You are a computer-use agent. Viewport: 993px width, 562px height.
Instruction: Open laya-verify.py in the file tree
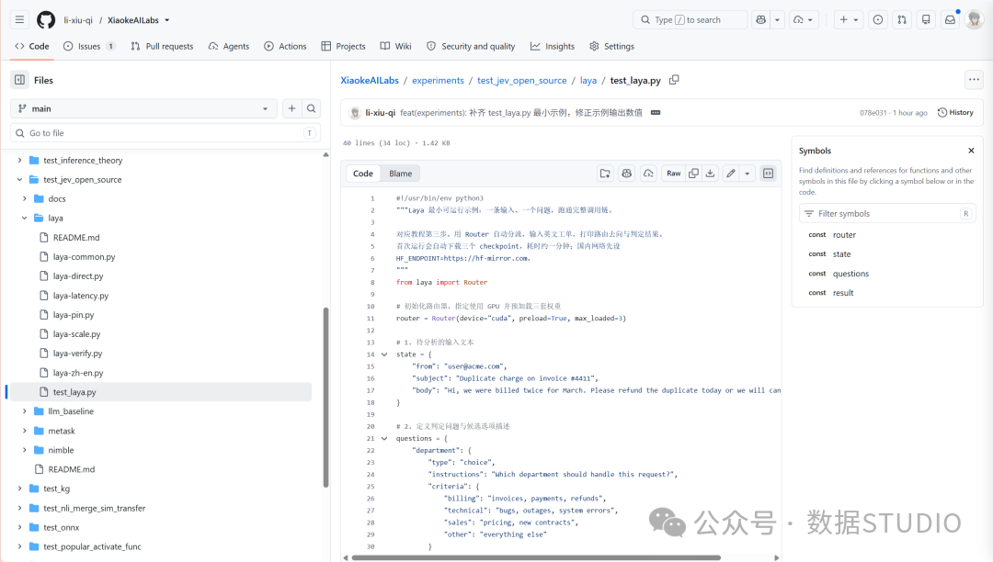point(77,354)
